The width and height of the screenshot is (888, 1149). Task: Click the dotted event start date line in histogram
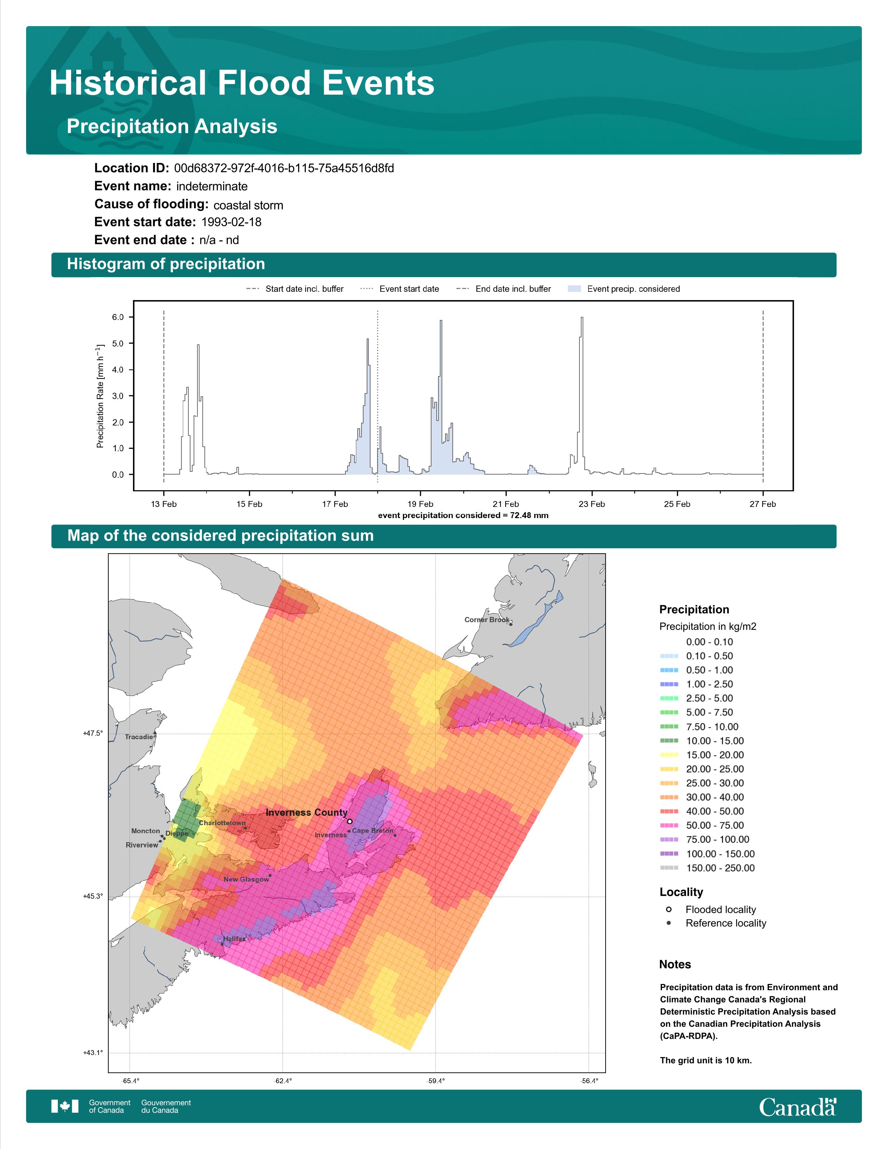[x=378, y=397]
